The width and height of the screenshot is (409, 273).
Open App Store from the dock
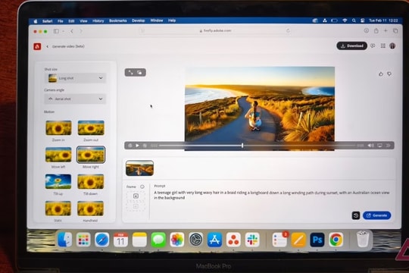[x=214, y=240]
